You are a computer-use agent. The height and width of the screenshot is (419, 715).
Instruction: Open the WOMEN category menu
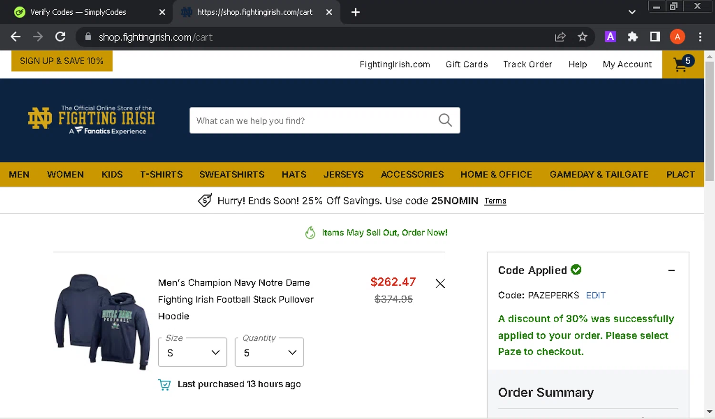pyautogui.click(x=65, y=174)
